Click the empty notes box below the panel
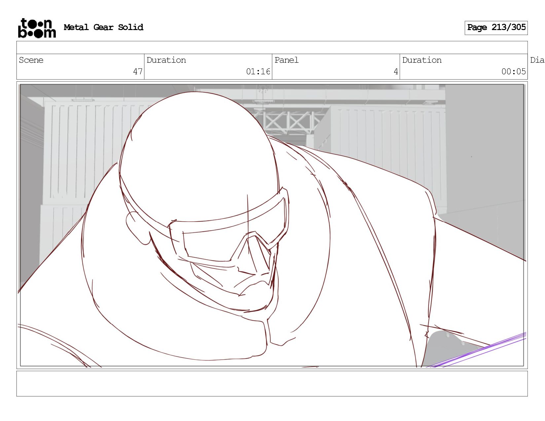 pyautogui.click(x=272, y=384)
